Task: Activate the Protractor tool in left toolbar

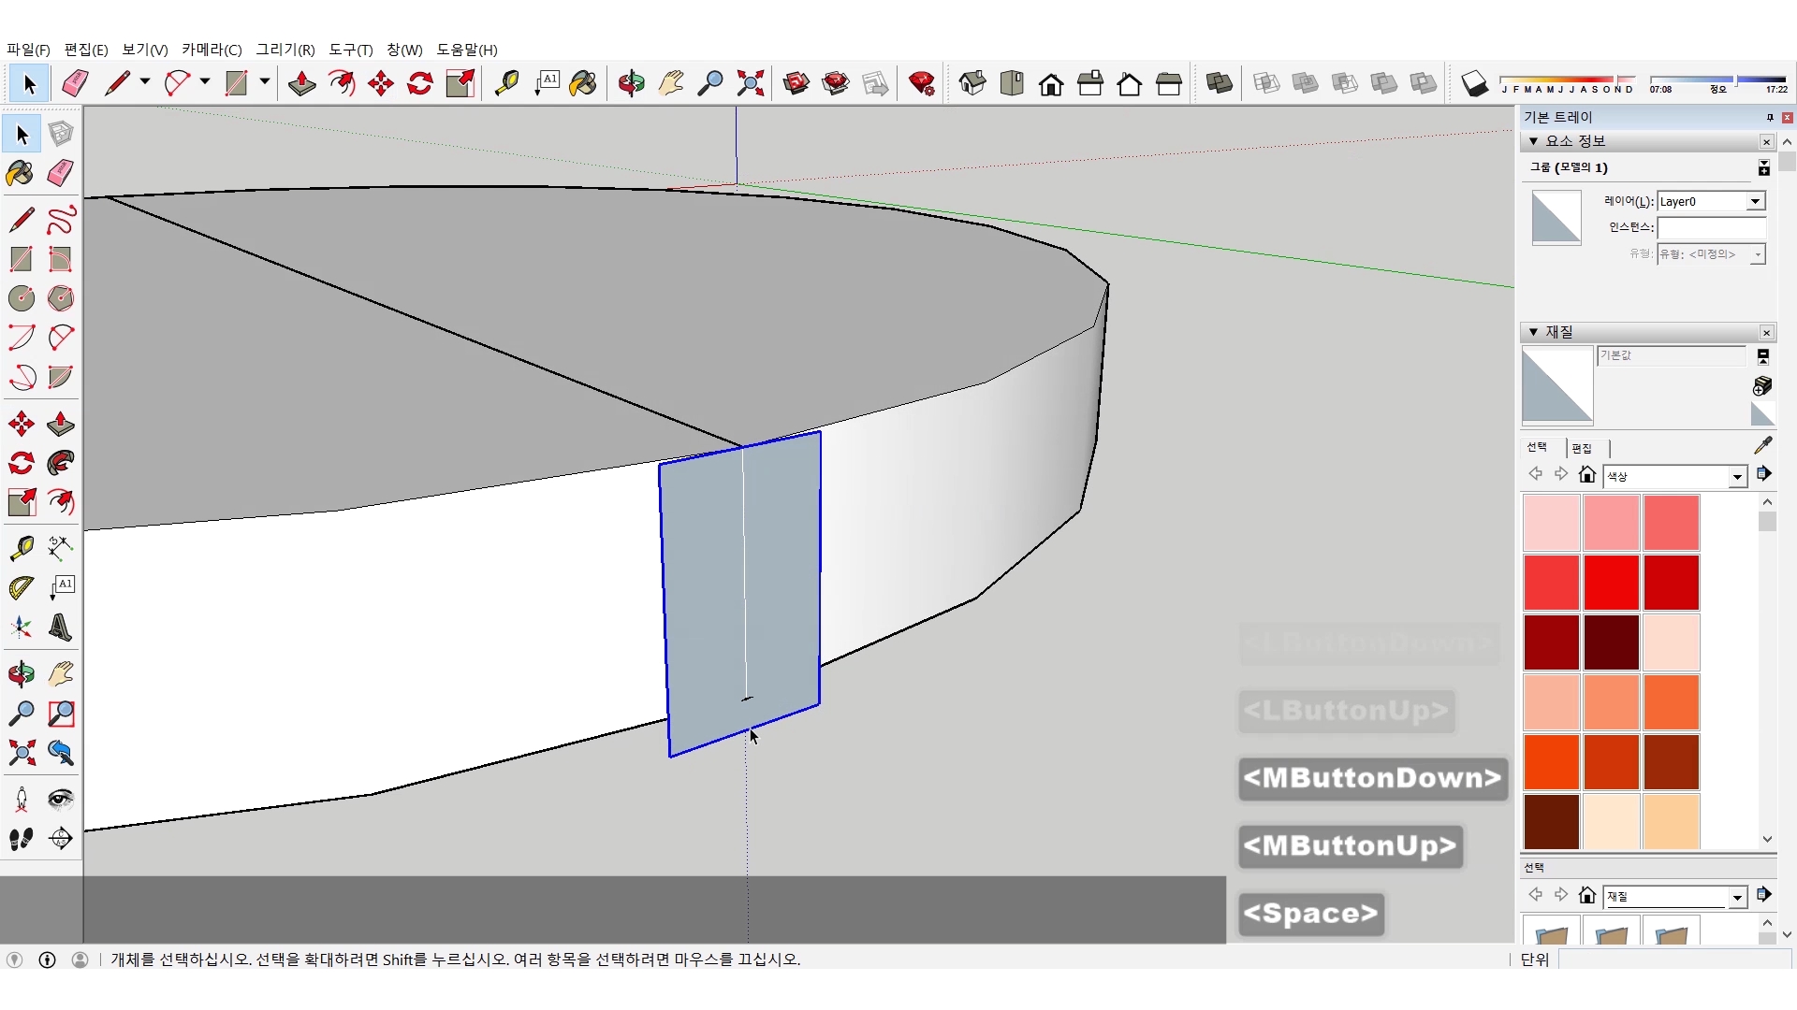Action: pos(21,587)
